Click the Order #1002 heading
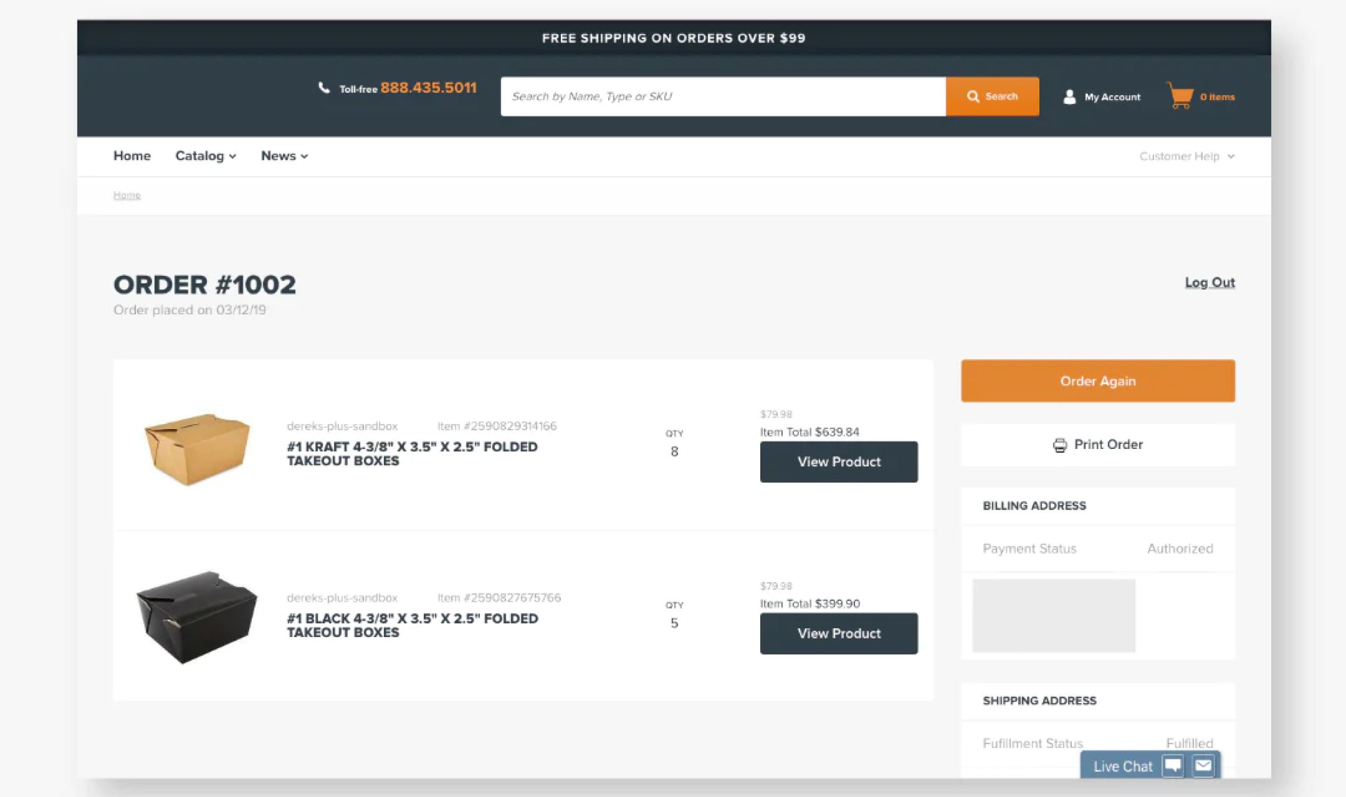Image resolution: width=1346 pixels, height=797 pixels. point(205,285)
